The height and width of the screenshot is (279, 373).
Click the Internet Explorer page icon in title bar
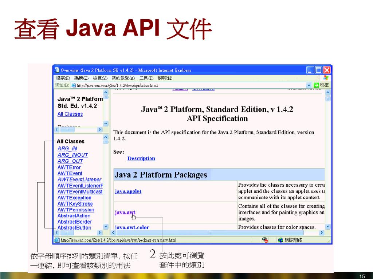click(x=57, y=70)
